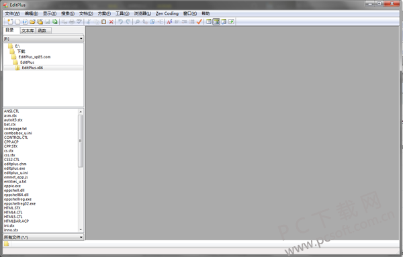Image resolution: width=403 pixels, height=257 pixels.
Task: Click the Find magnifier icon
Action: click(x=137, y=22)
